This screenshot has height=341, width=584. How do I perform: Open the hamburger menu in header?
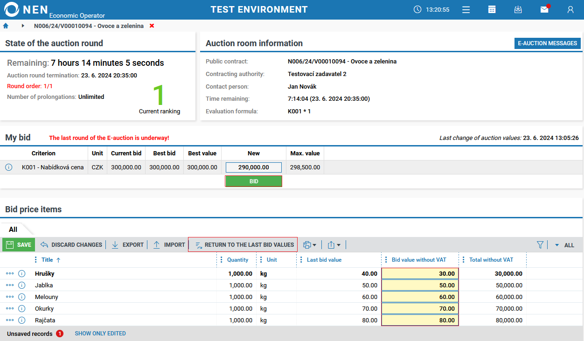pos(466,9)
